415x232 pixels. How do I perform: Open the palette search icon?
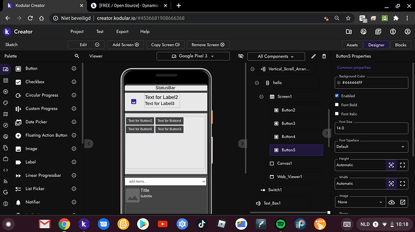(x=77, y=56)
